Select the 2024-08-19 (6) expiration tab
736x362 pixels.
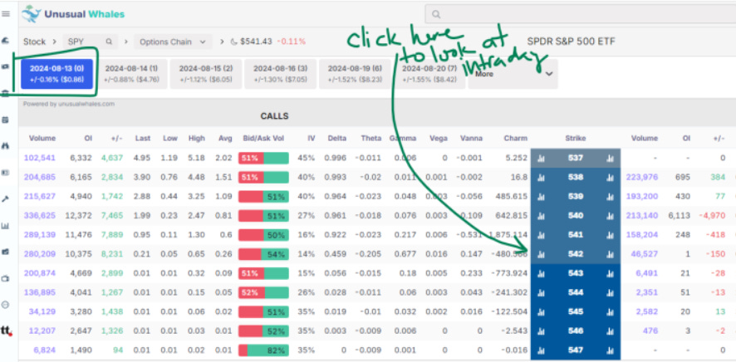click(355, 74)
